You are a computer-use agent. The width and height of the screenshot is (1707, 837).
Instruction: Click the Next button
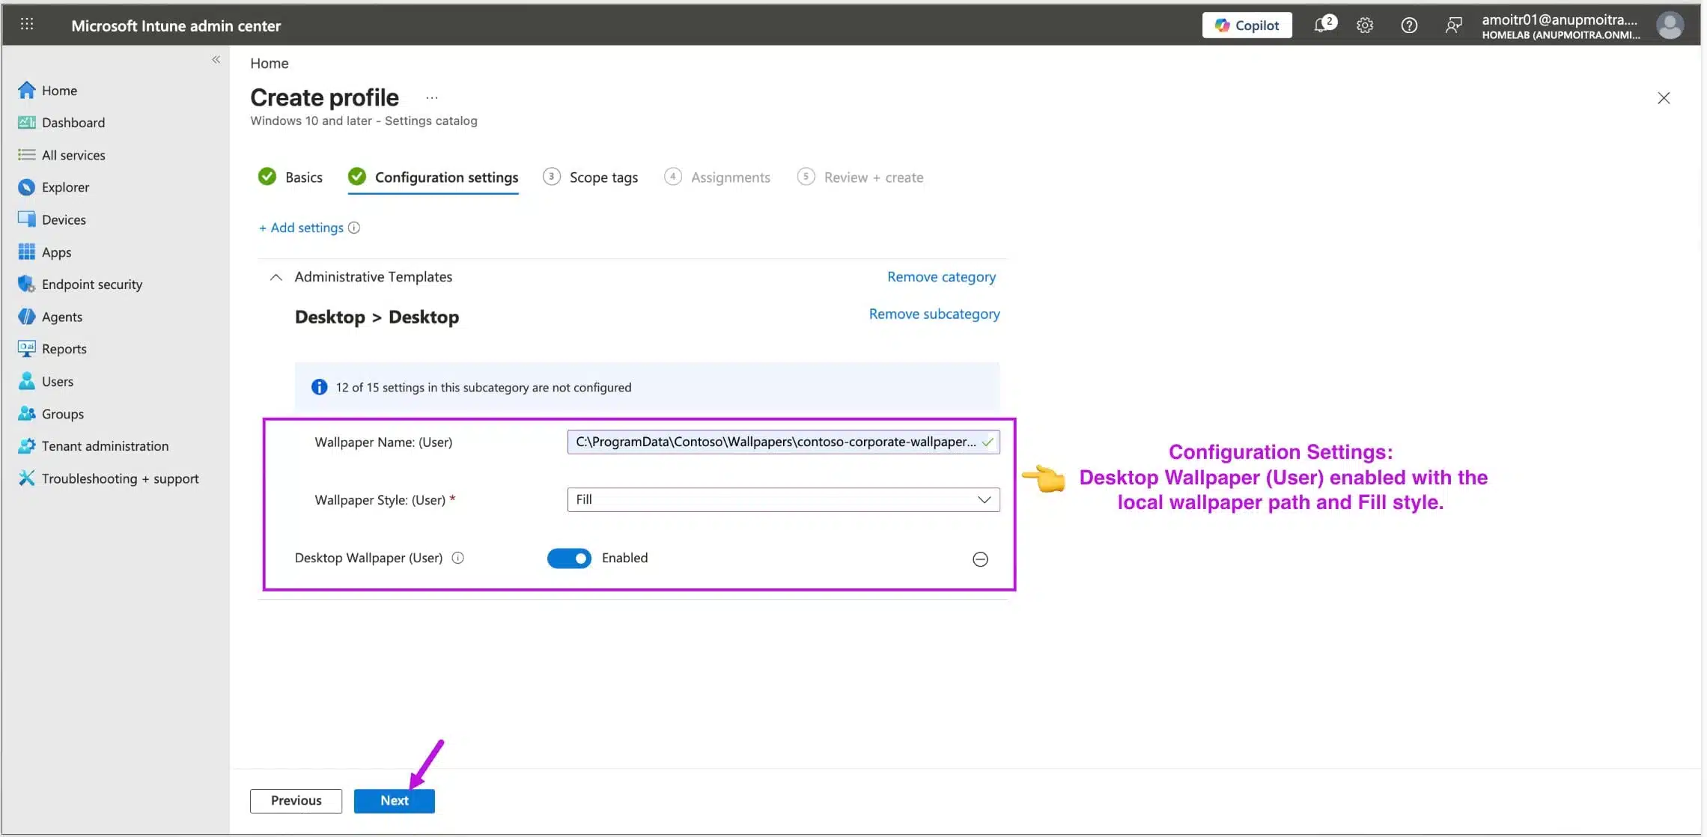[394, 800]
